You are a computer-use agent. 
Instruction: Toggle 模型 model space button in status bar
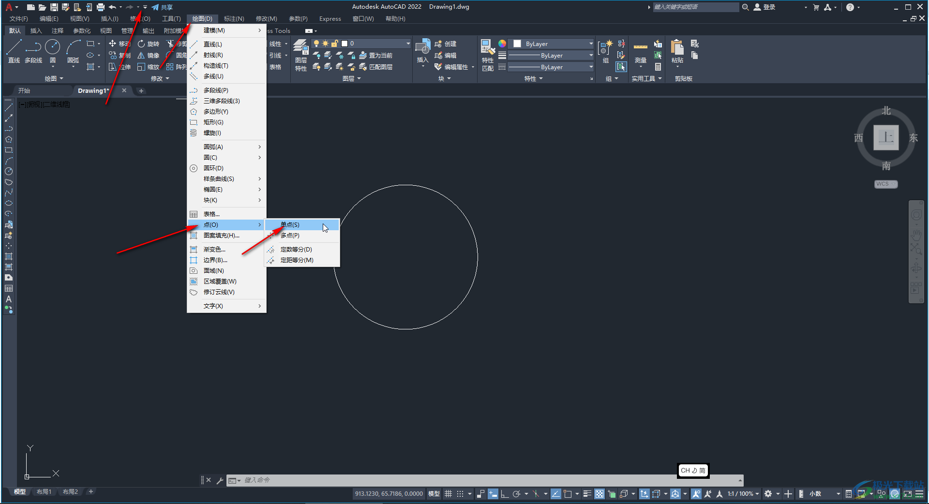point(434,494)
